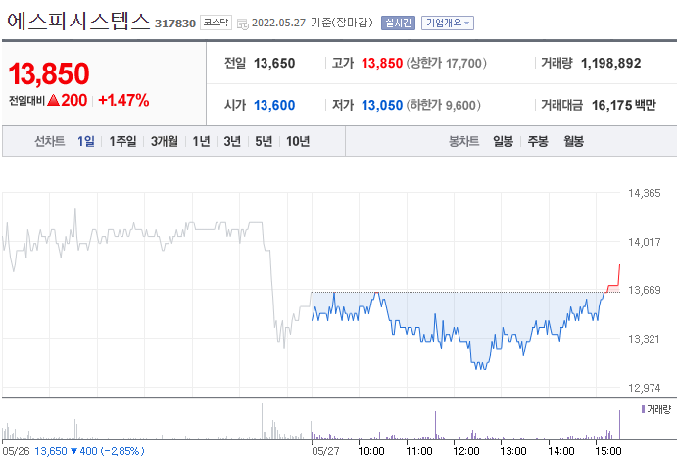Click the 12:00 time axis label
The height and width of the screenshot is (470, 677).
[466, 451]
